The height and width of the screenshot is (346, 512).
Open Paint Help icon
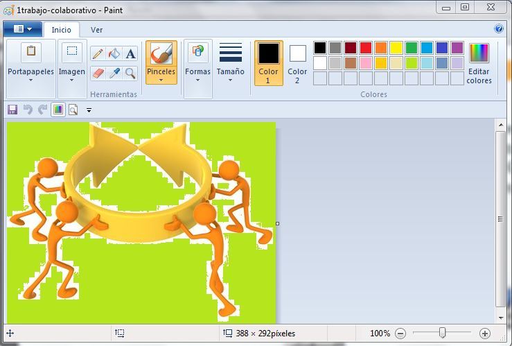click(x=498, y=29)
